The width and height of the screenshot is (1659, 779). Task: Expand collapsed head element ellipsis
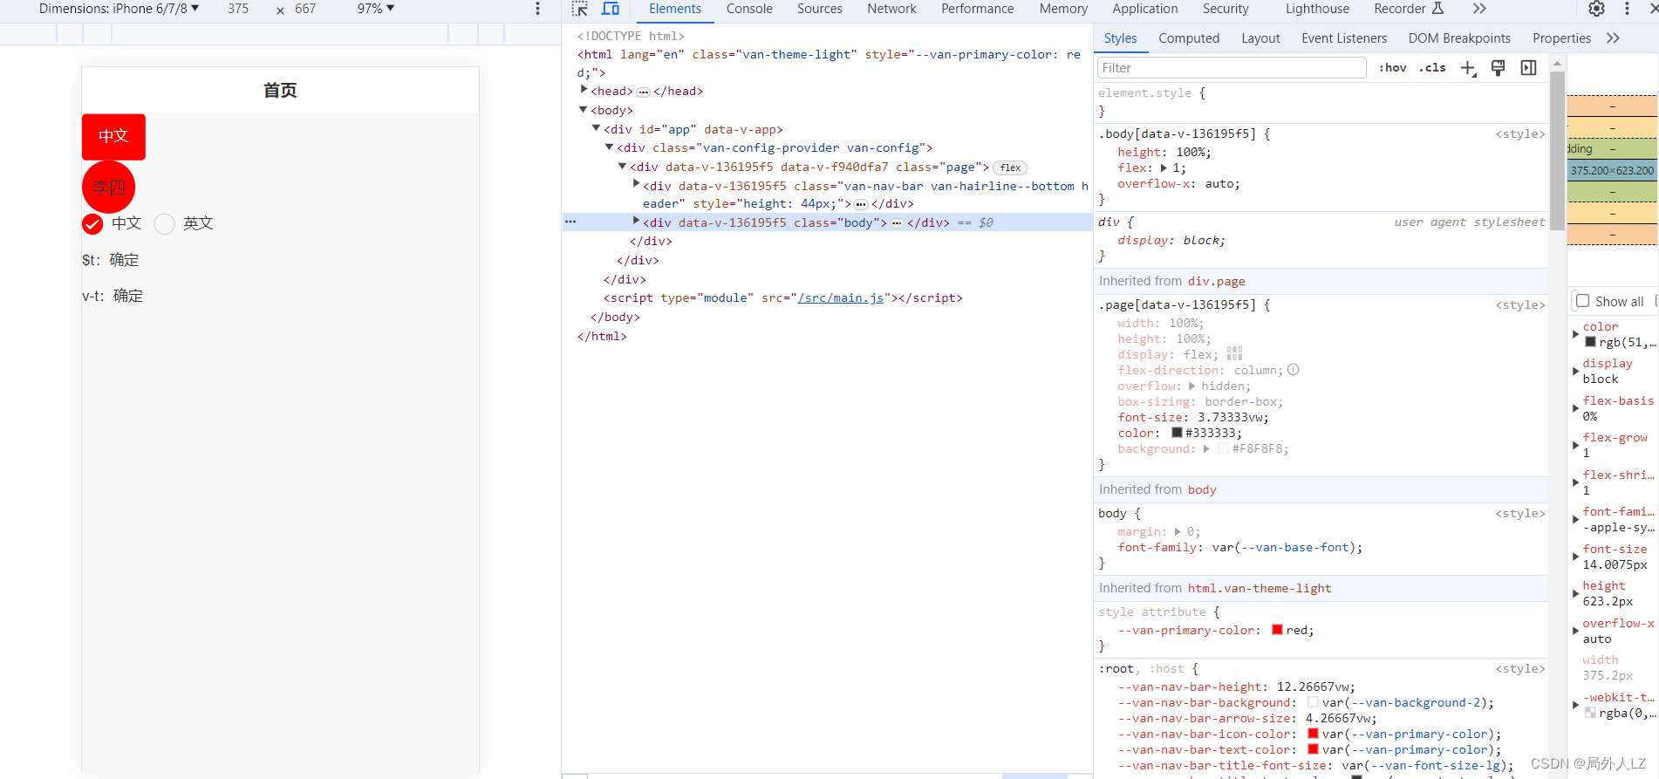tap(644, 92)
